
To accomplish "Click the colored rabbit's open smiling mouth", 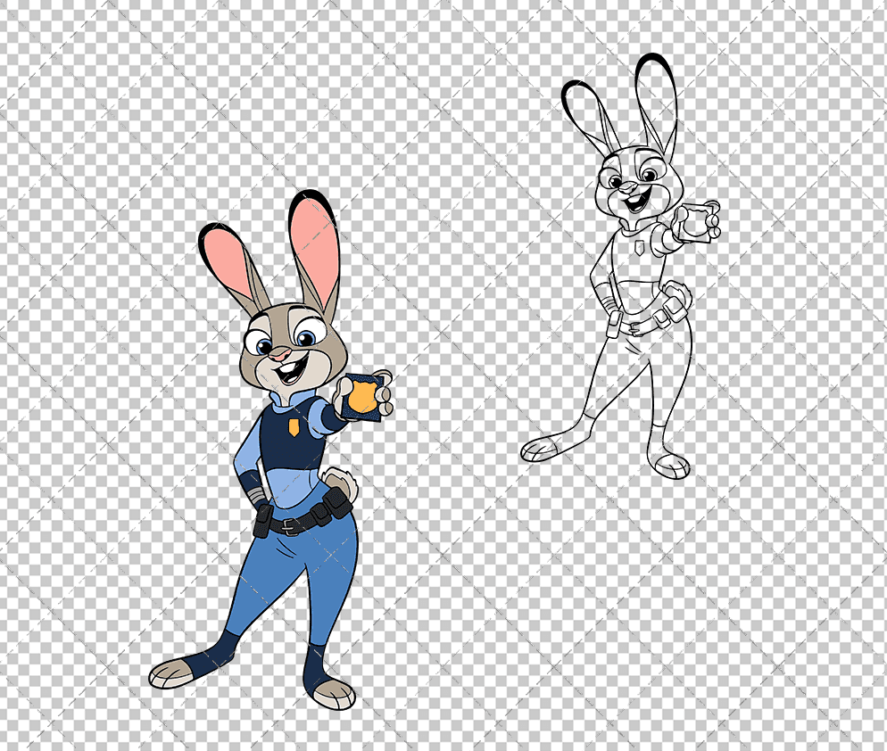I will click(287, 372).
